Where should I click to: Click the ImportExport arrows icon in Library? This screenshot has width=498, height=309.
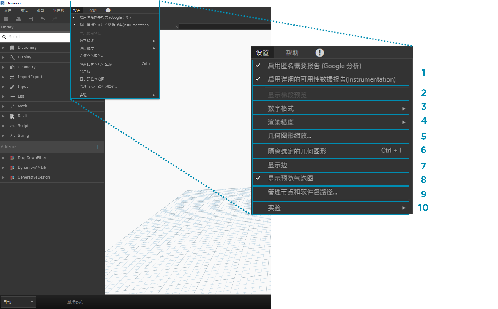pos(12,77)
